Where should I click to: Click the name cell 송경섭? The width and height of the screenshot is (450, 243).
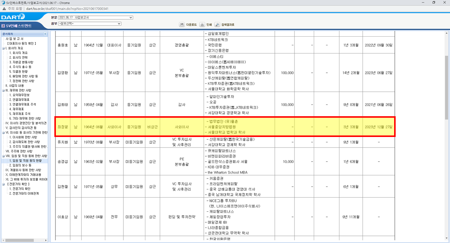pos(63,162)
